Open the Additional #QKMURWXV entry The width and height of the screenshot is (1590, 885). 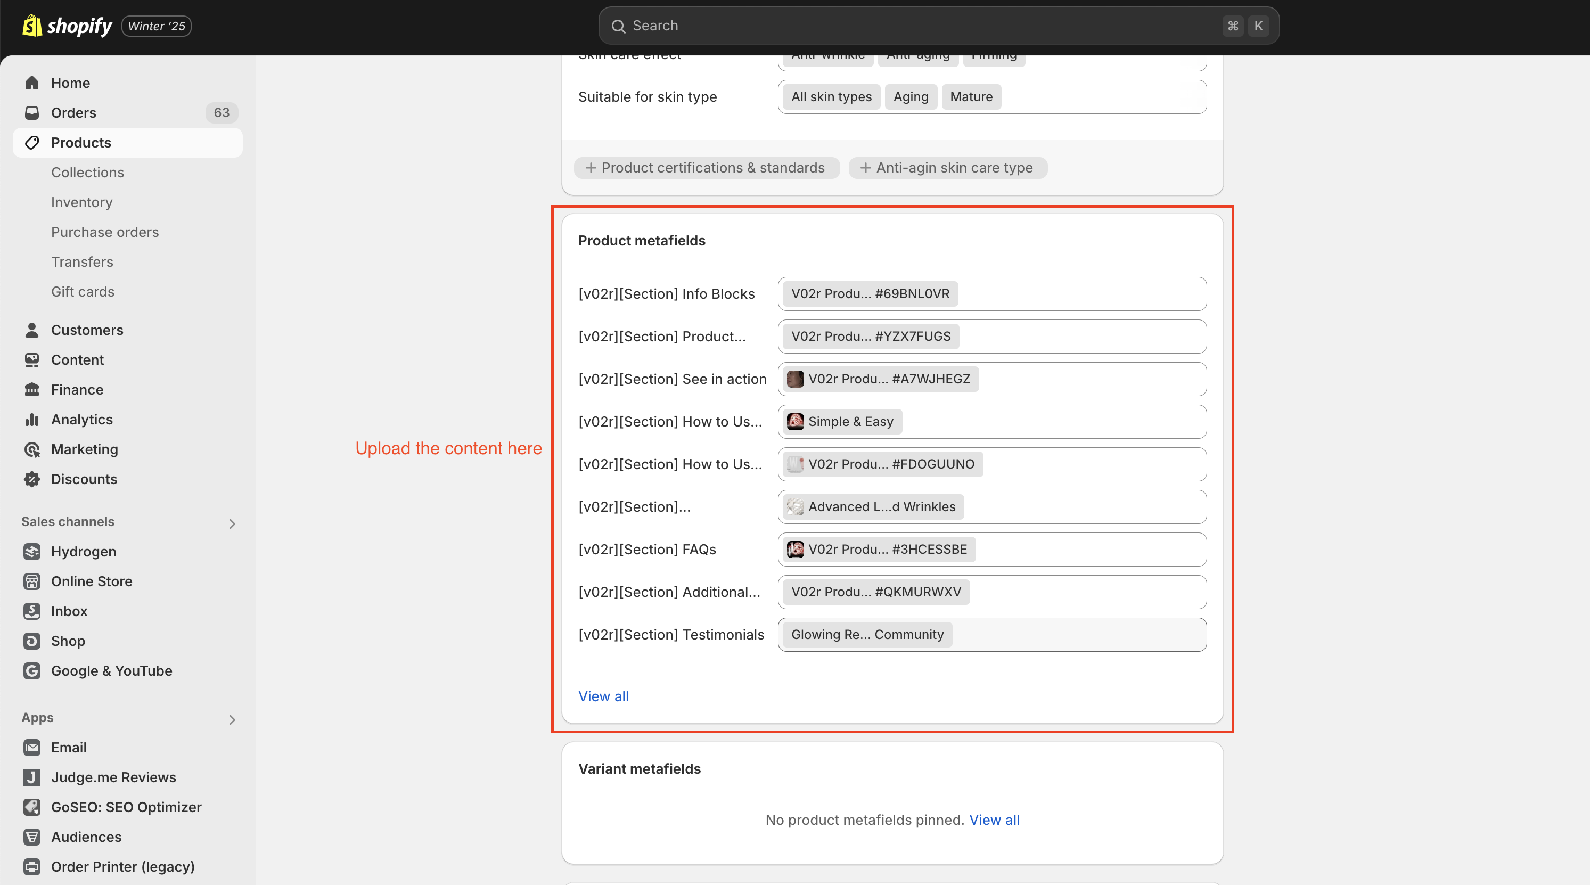[x=876, y=592]
